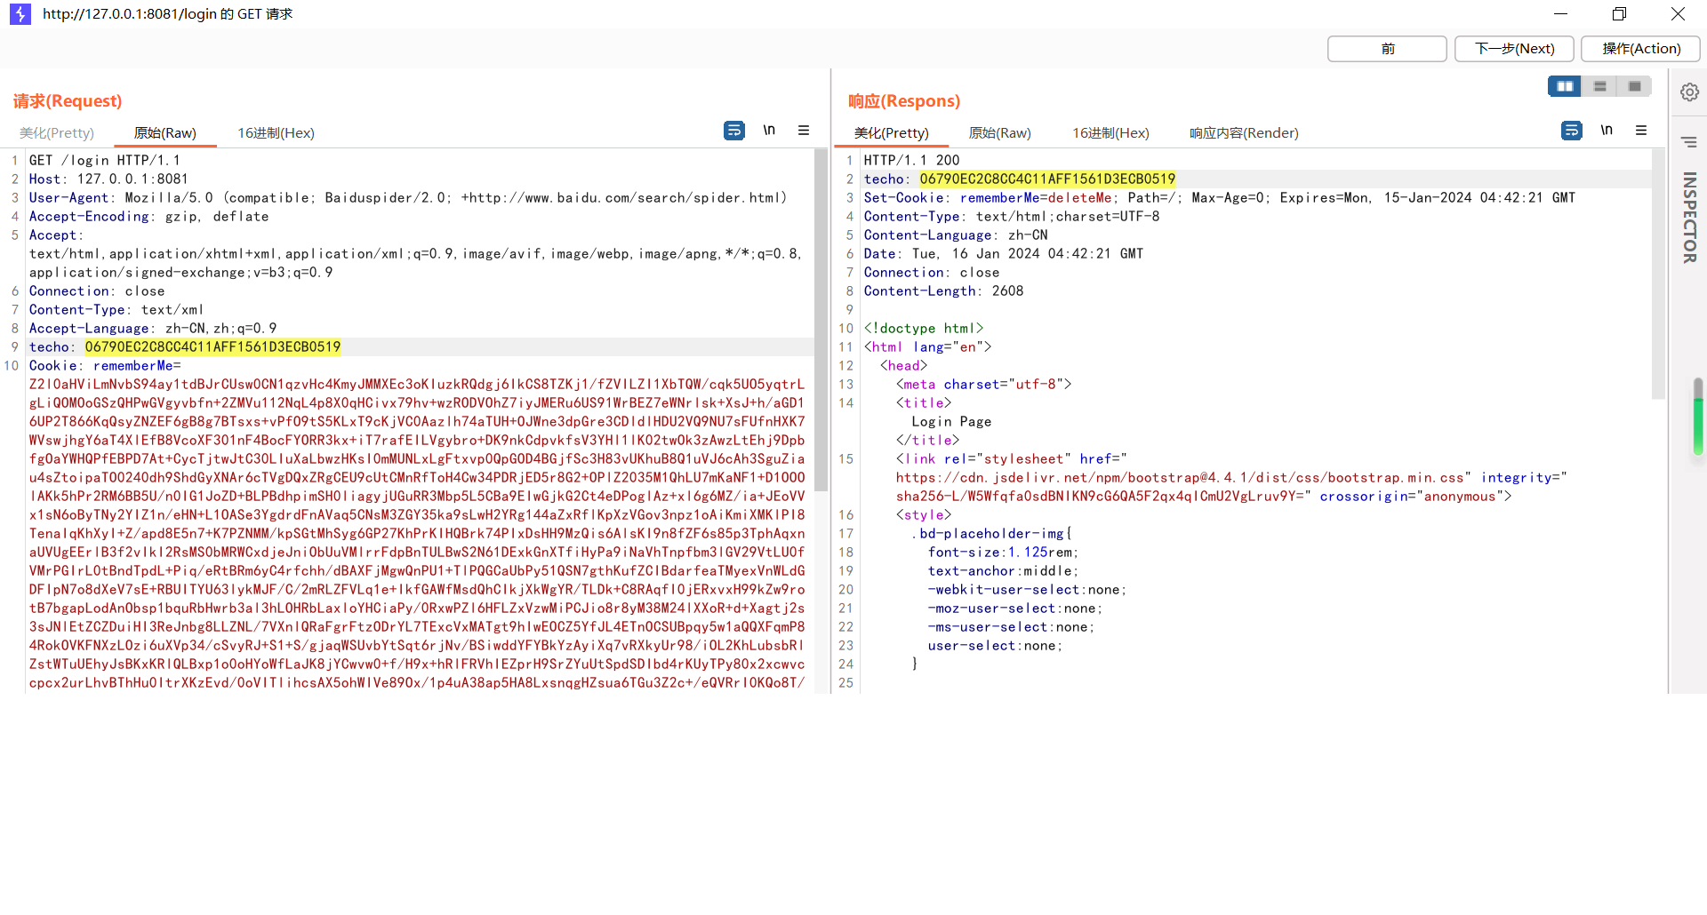Click the 'Content-Type: text/xml' request header
1707x915 pixels.
coord(116,310)
